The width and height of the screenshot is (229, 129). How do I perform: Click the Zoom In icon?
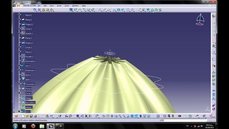tap(120, 116)
